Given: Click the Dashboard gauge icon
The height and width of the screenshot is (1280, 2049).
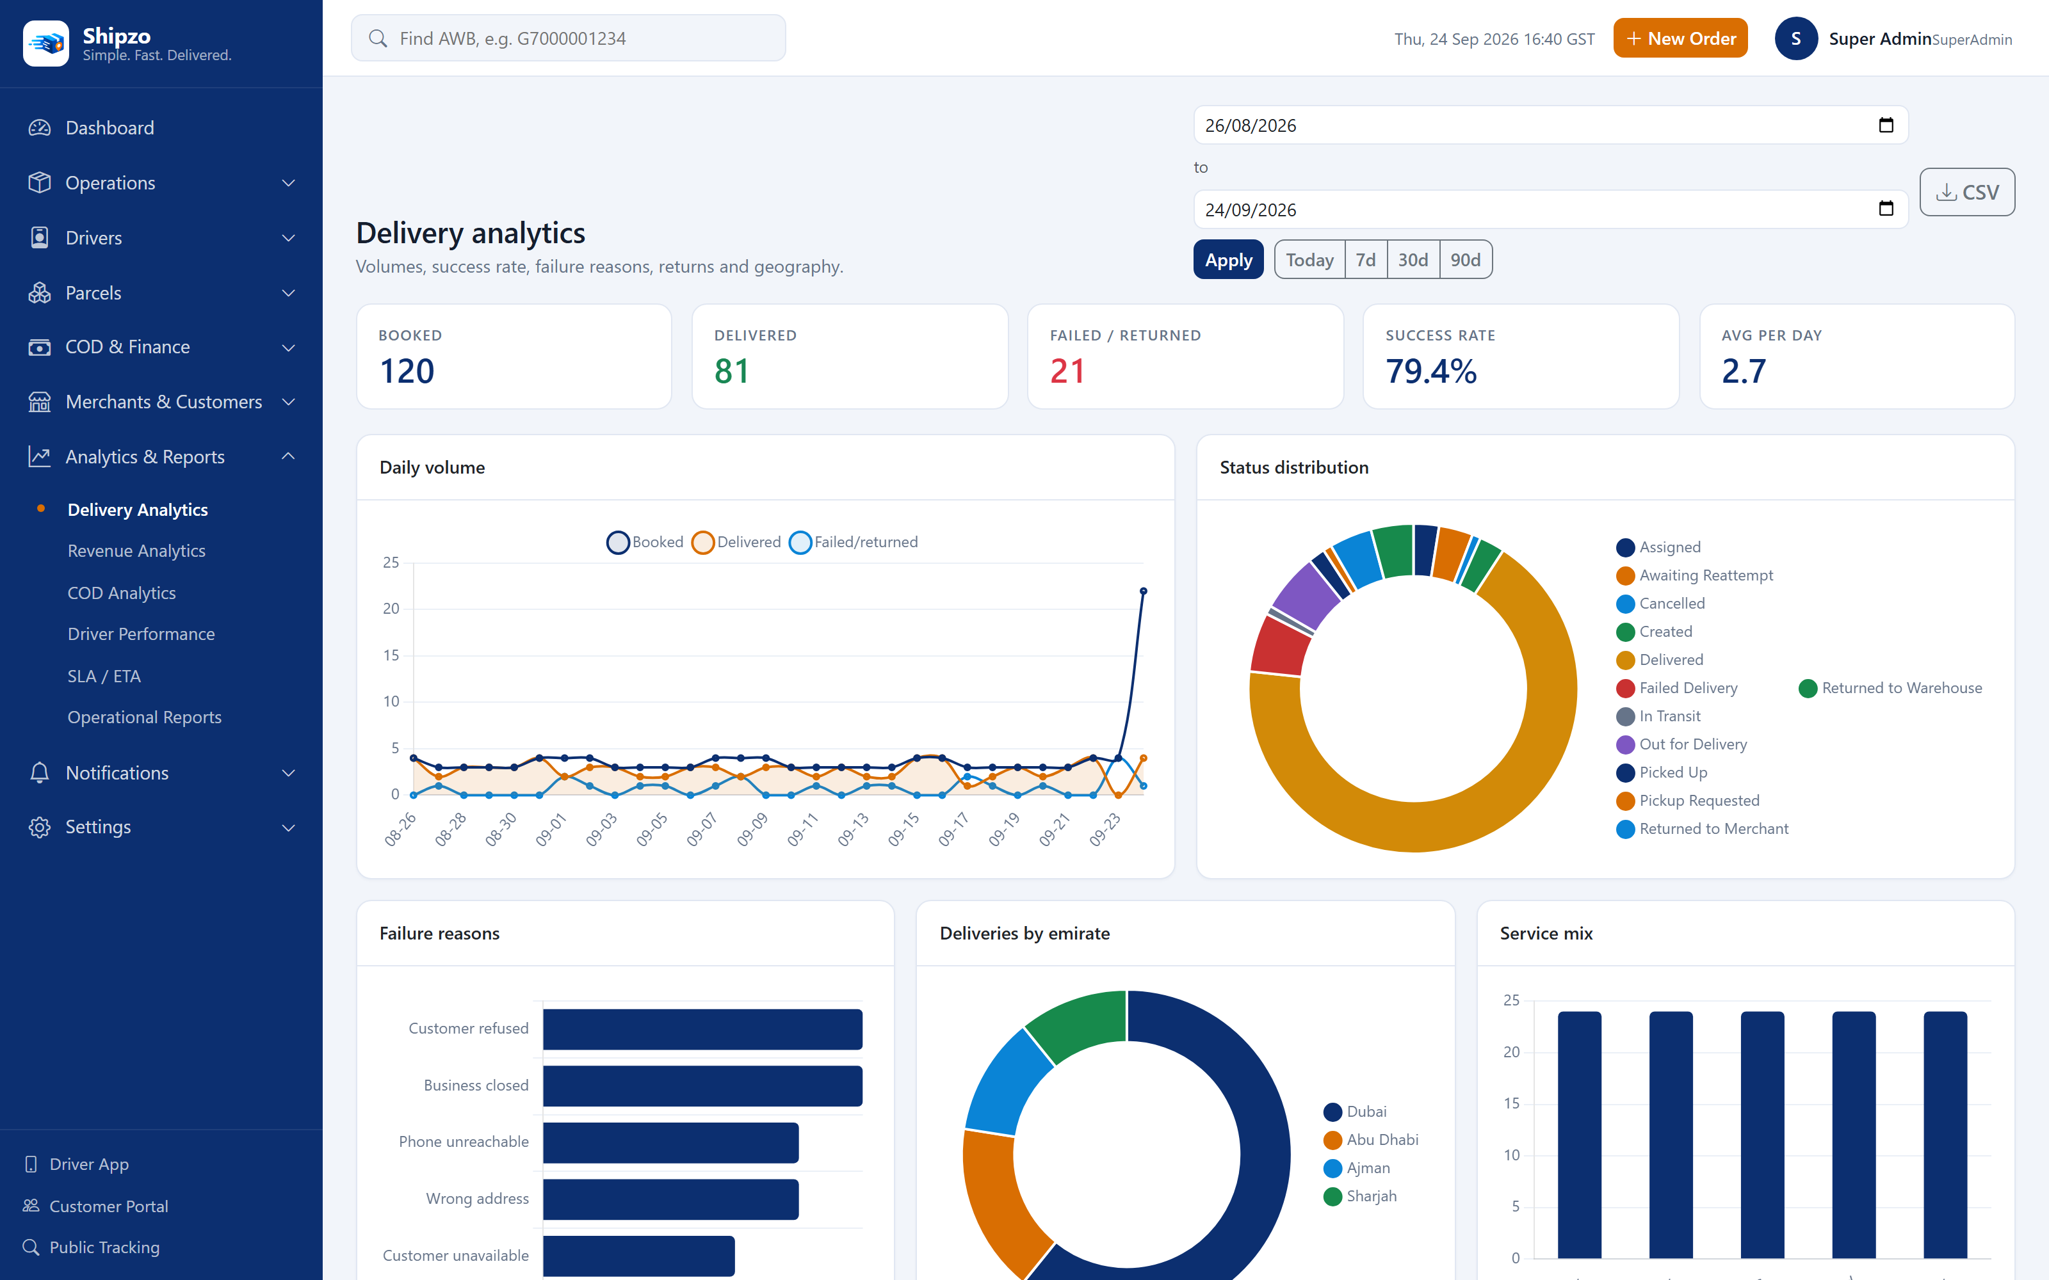Looking at the screenshot, I should pyautogui.click(x=40, y=128).
